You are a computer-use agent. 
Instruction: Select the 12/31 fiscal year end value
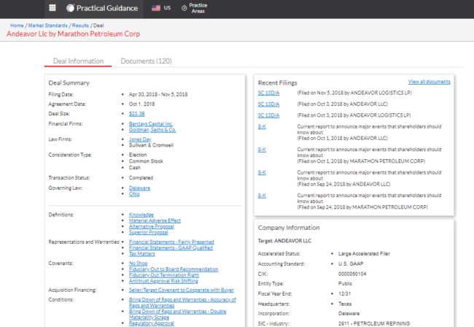click(344, 293)
